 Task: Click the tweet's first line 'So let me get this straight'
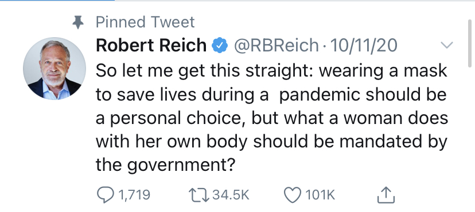[204, 70]
